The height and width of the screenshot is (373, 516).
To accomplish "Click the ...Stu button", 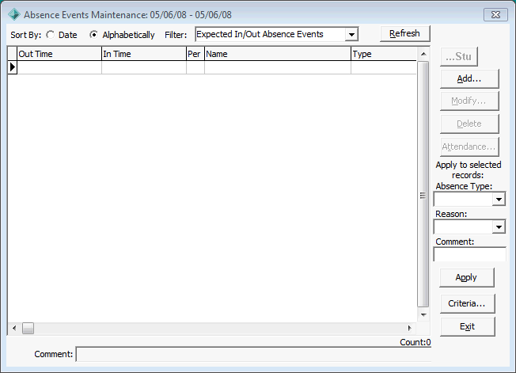I will click(x=459, y=57).
